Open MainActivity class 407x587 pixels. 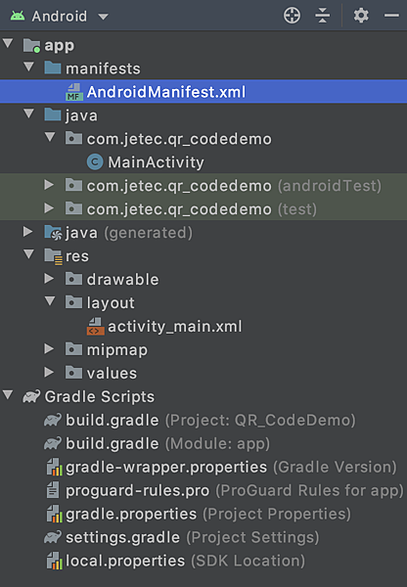tap(156, 162)
